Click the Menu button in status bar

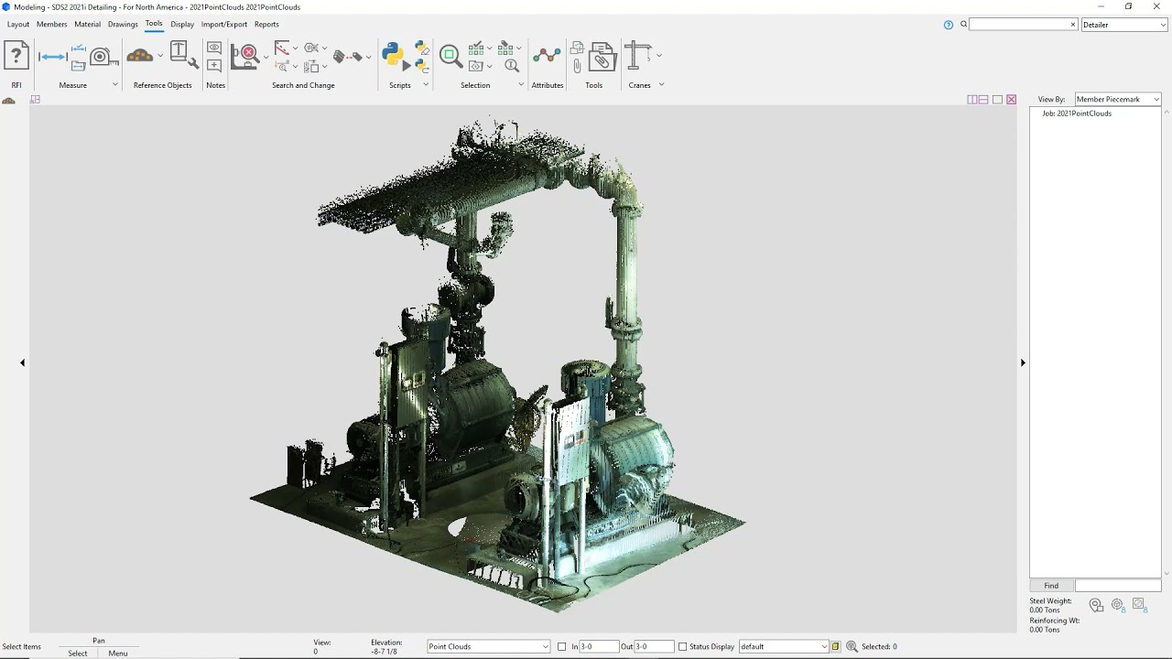pyautogui.click(x=118, y=654)
